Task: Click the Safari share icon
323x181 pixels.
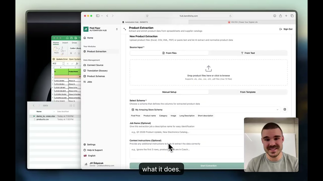Action: pos(280,16)
